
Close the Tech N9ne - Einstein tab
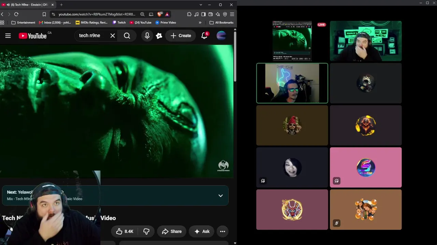coord(53,5)
